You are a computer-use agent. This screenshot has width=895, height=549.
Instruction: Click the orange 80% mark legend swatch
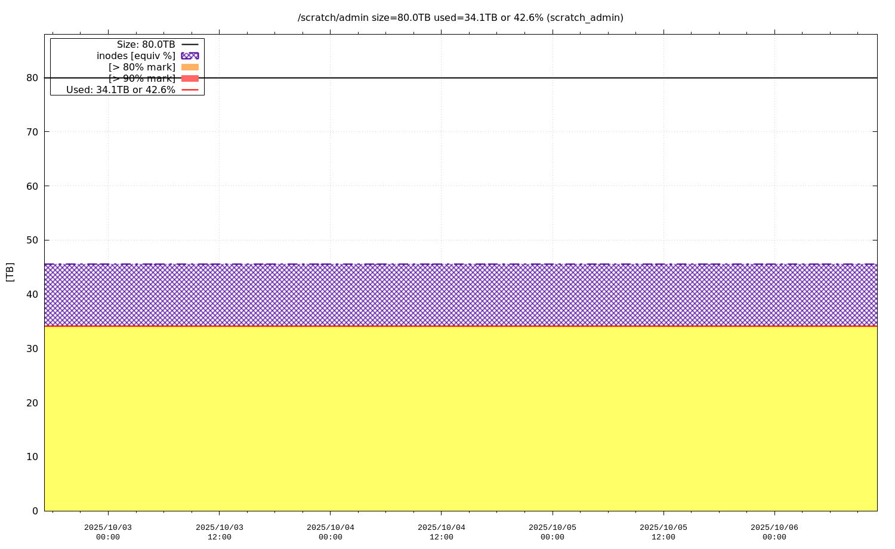coord(190,67)
